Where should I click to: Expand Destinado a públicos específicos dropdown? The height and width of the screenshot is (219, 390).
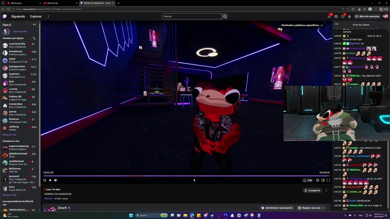click(302, 25)
